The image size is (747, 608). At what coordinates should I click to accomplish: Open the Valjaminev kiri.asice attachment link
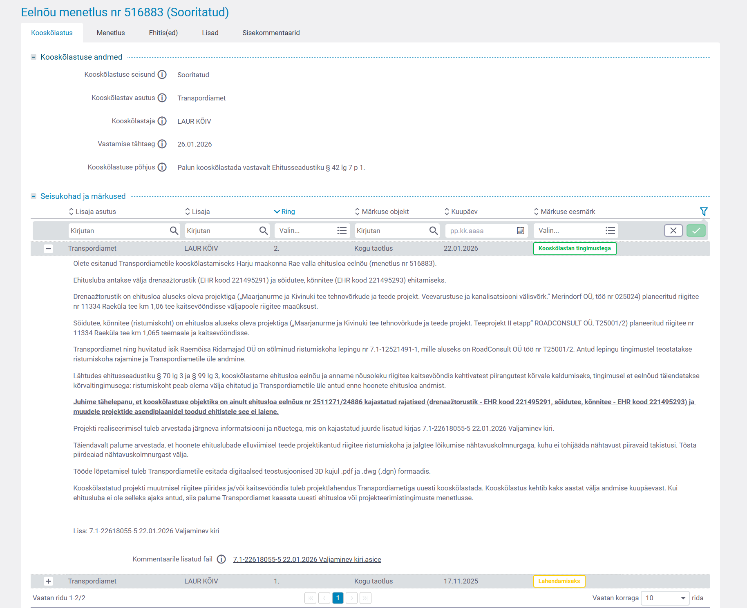coord(307,559)
